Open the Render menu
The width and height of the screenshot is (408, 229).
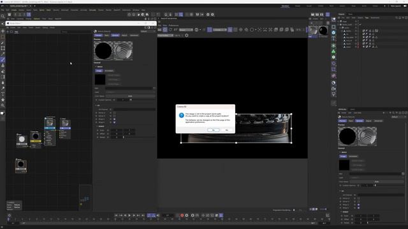(108, 10)
